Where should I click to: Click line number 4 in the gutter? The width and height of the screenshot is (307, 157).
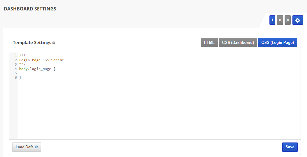(15, 69)
